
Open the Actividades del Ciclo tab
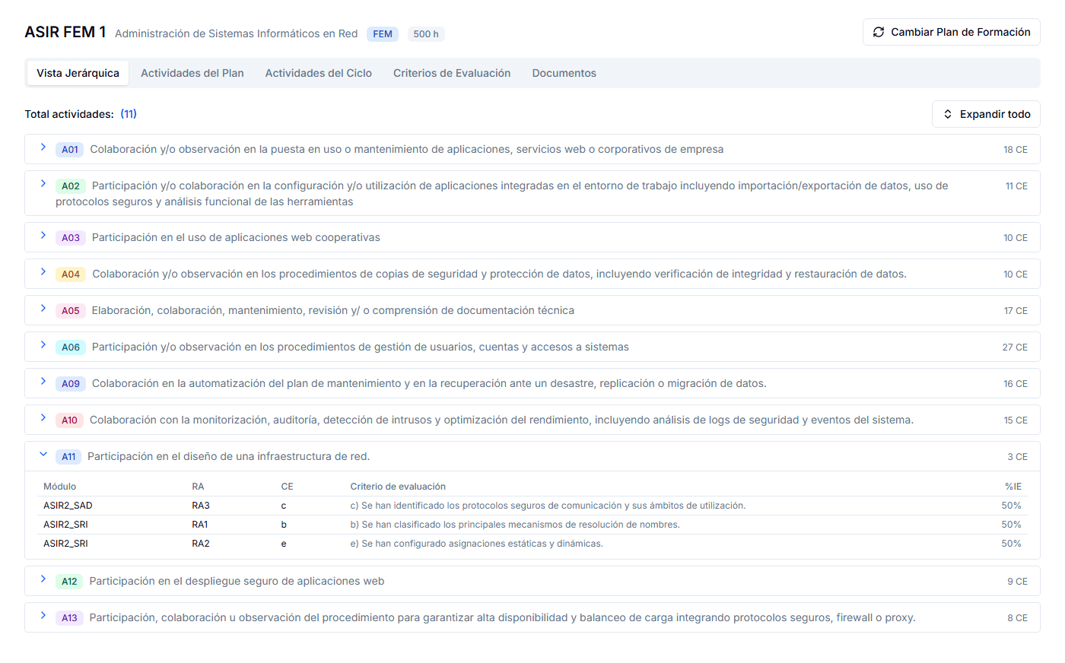(x=319, y=73)
